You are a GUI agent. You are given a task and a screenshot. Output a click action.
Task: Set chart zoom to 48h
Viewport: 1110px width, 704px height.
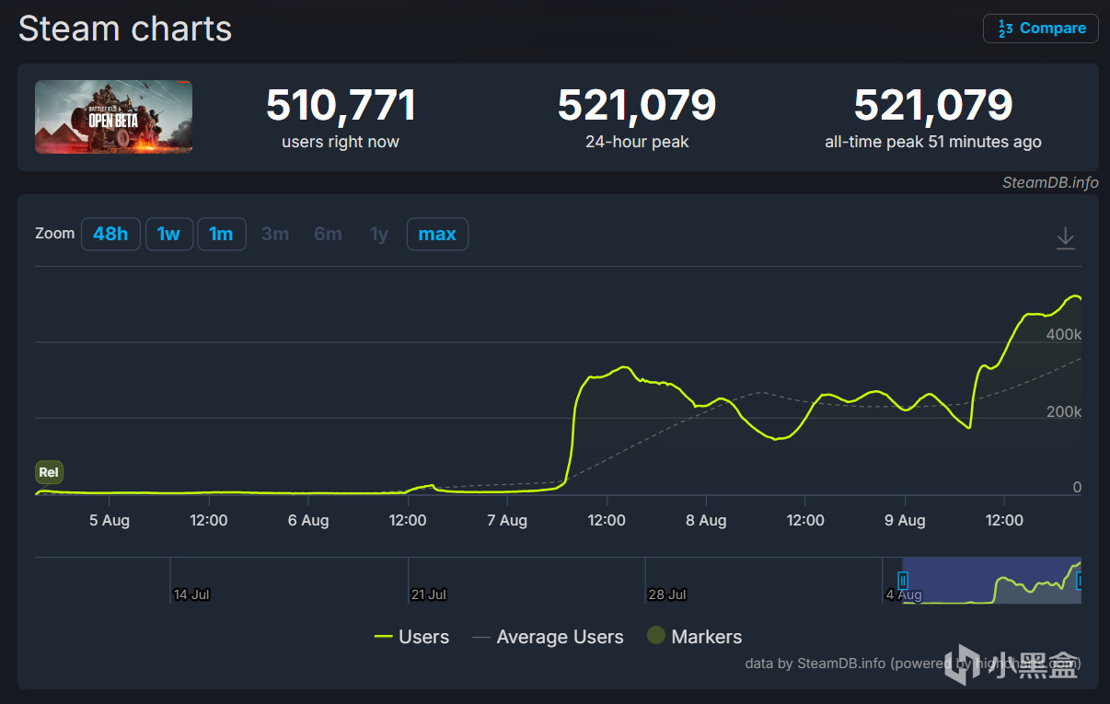pyautogui.click(x=110, y=234)
